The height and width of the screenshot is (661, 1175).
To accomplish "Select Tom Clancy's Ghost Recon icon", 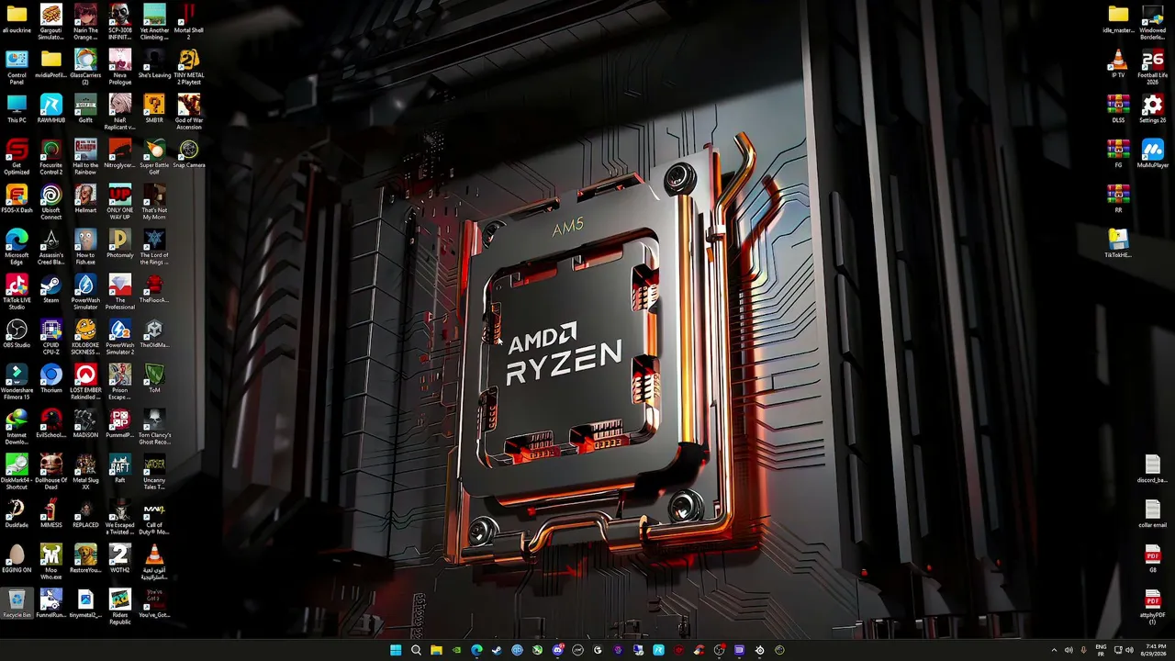I will coord(154,426).
